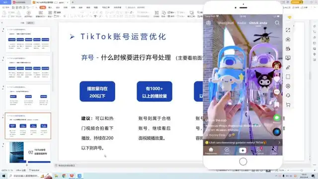318x179 pixels.
Task: Click the yellow heart icon above mirror sidebar
Action: coord(290,18)
